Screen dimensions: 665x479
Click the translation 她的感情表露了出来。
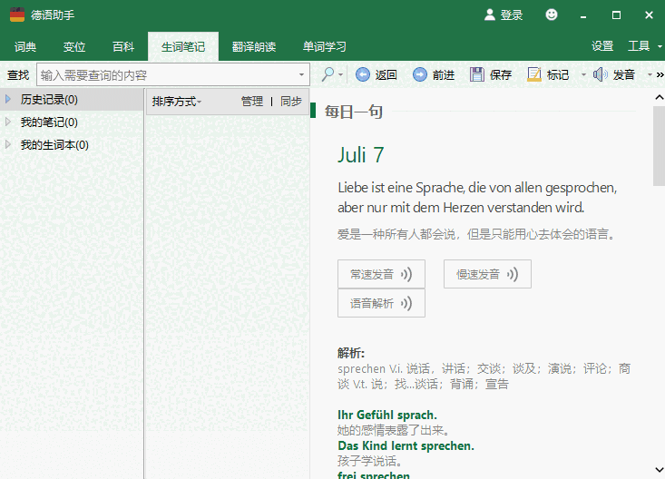click(x=393, y=430)
